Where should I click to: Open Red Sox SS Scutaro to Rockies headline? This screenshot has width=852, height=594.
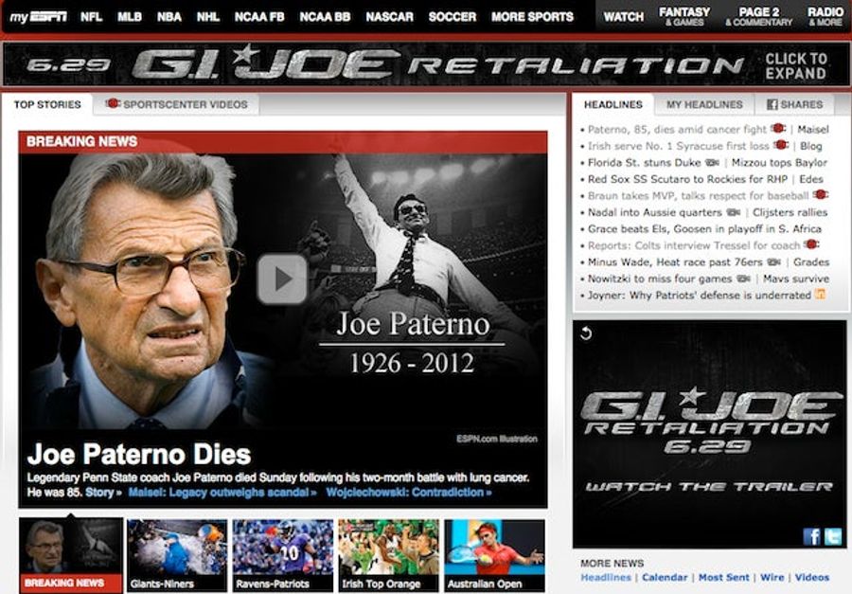pyautogui.click(x=687, y=179)
